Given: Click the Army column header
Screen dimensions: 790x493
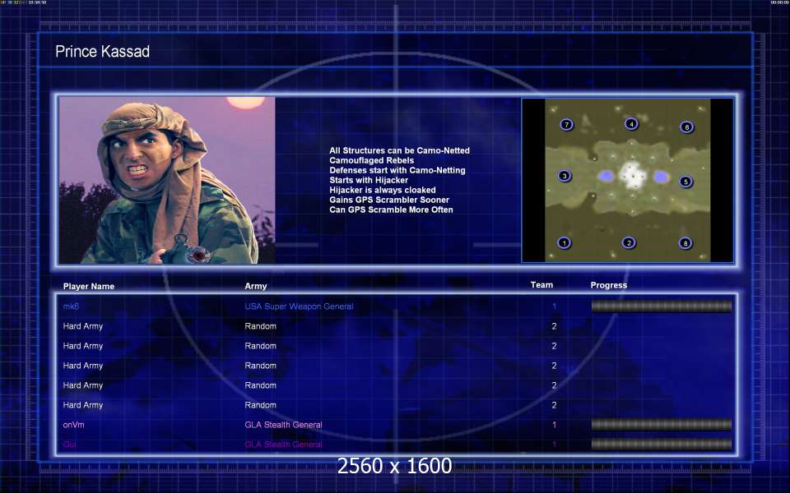Looking at the screenshot, I should [256, 287].
